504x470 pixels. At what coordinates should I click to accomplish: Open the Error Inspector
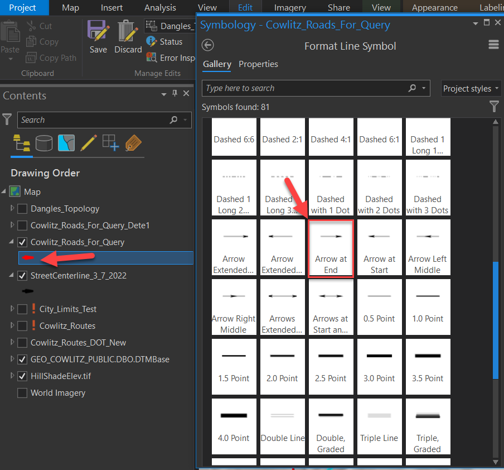pos(152,58)
